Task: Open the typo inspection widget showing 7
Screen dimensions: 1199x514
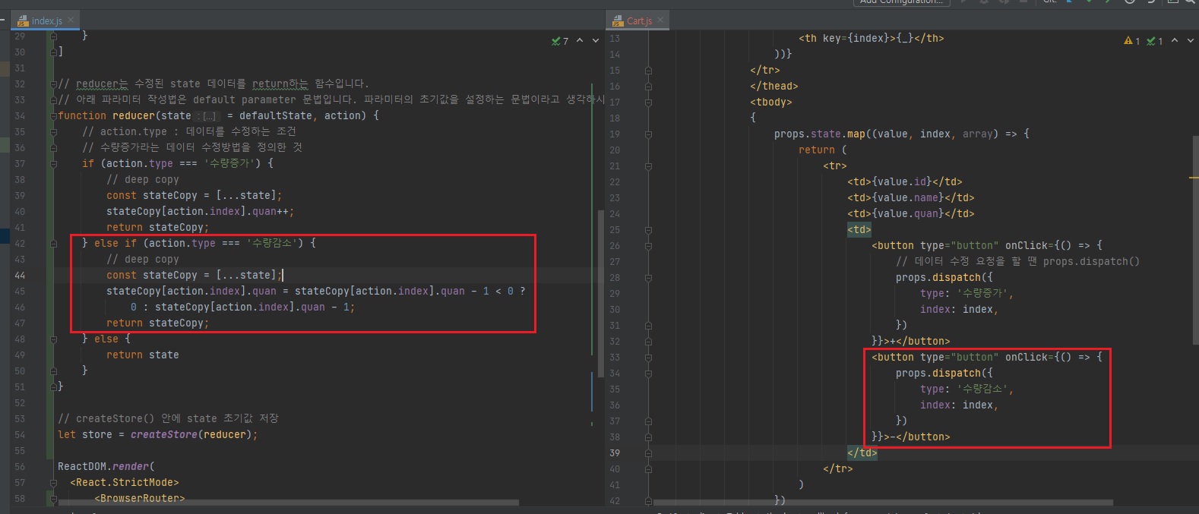Action: pyautogui.click(x=560, y=41)
